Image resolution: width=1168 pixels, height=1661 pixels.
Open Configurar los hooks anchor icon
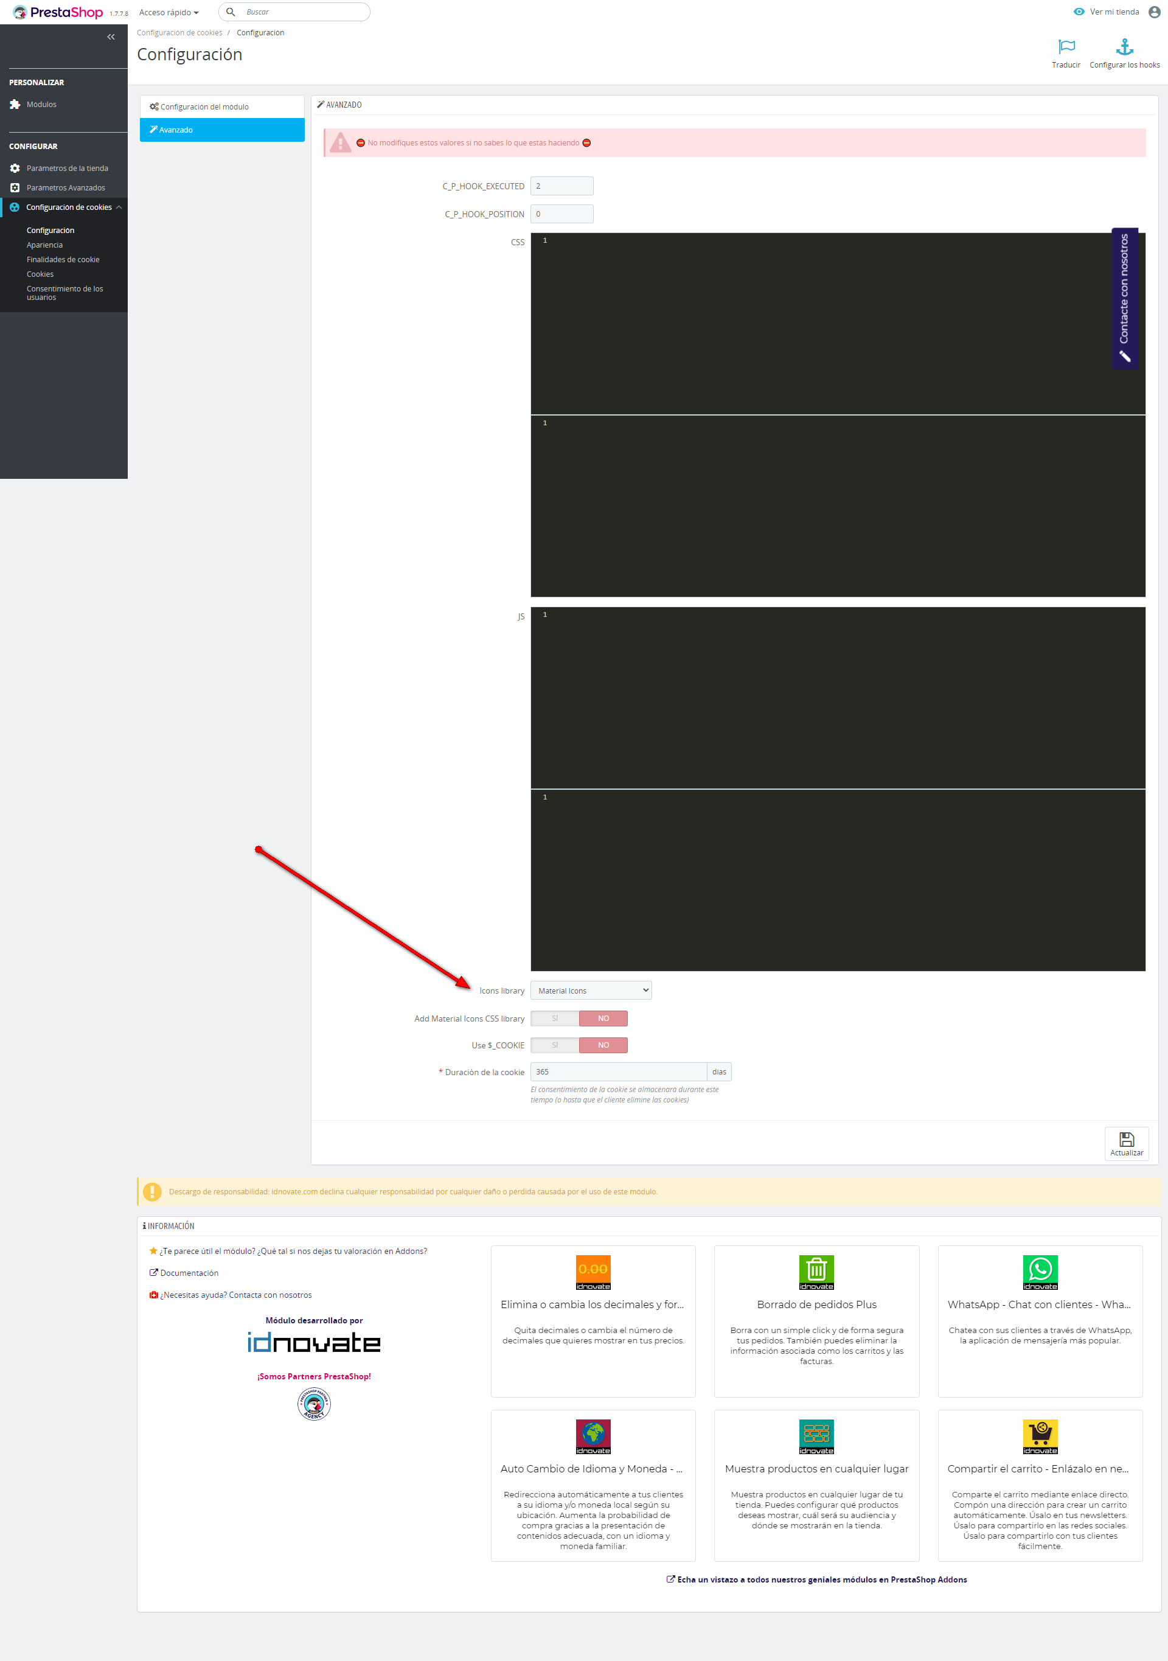1124,47
